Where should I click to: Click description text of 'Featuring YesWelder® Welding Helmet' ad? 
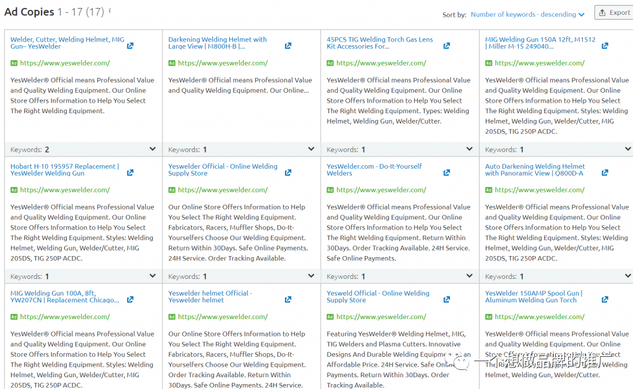pyautogui.click(x=399, y=359)
